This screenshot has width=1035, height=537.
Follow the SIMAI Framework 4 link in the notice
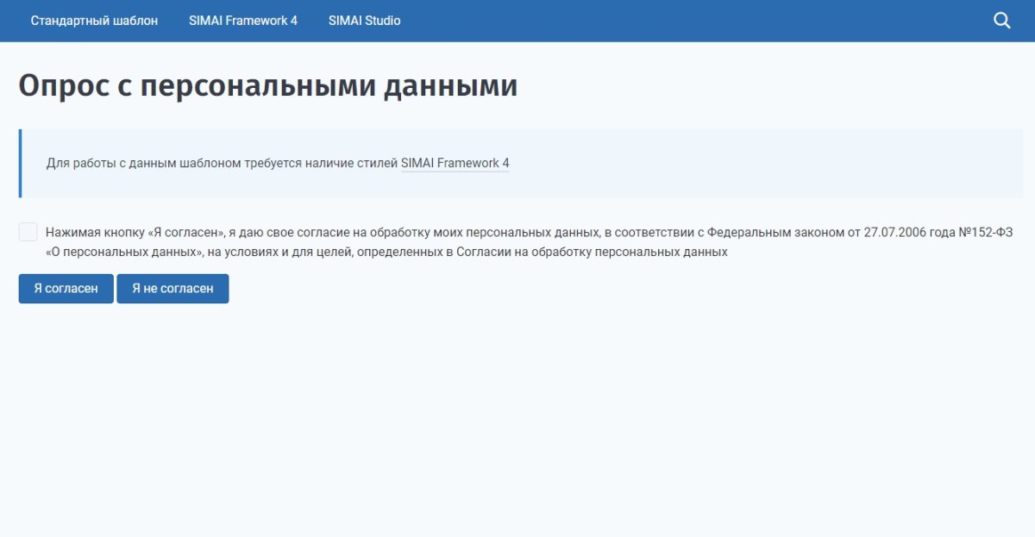[455, 163]
